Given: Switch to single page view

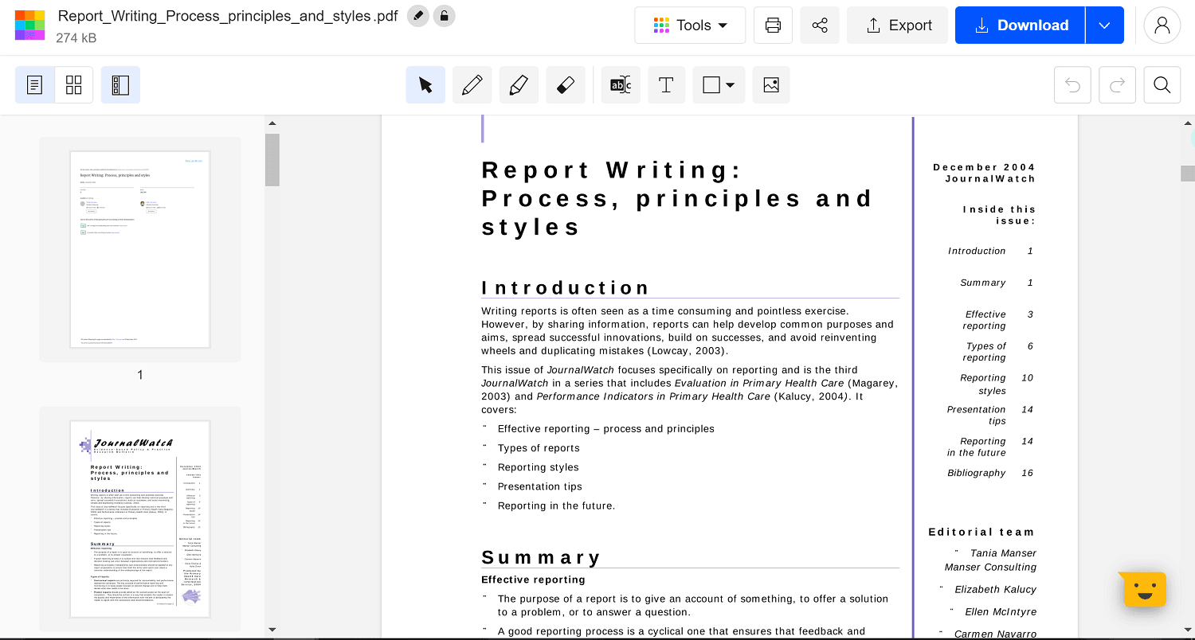Looking at the screenshot, I should [x=35, y=85].
